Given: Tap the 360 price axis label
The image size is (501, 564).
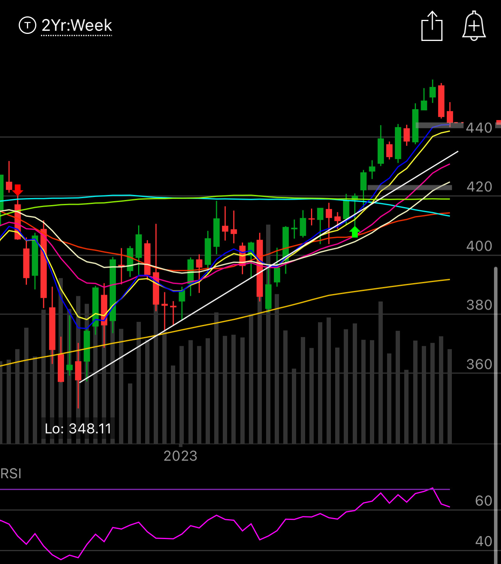Looking at the screenshot, I should [x=479, y=364].
